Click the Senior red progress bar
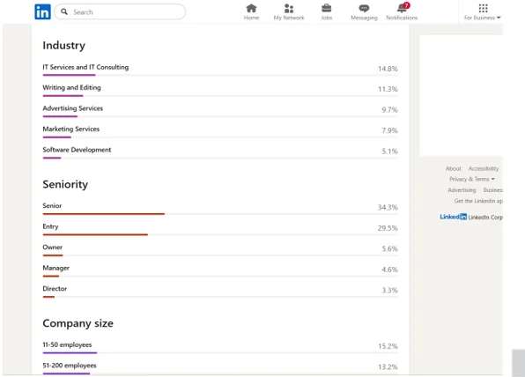This screenshot has height=377, width=525. (x=104, y=214)
